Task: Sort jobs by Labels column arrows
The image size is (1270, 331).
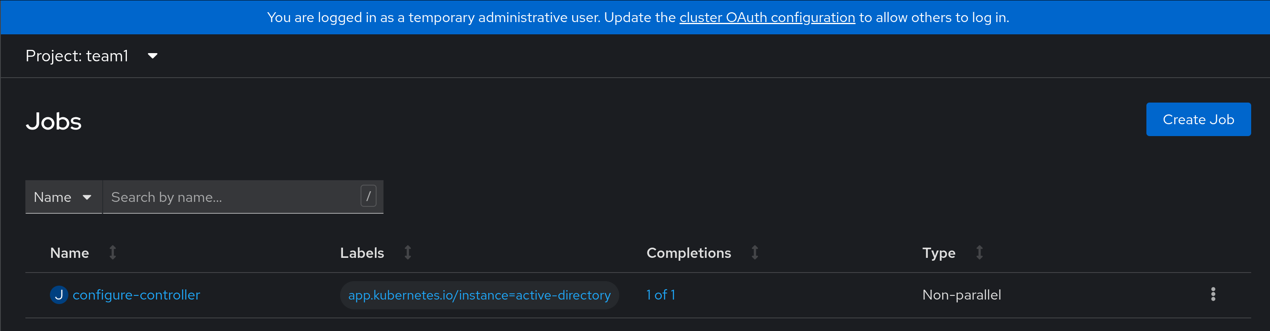Action: coord(408,253)
